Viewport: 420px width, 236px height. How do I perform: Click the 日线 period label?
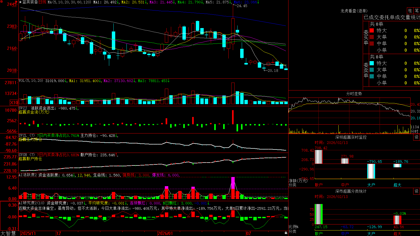[x=42, y=2]
